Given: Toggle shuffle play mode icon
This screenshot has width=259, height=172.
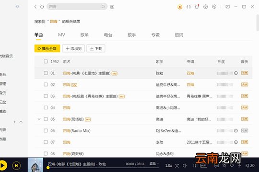Looking at the screenshot, I should (177, 166).
